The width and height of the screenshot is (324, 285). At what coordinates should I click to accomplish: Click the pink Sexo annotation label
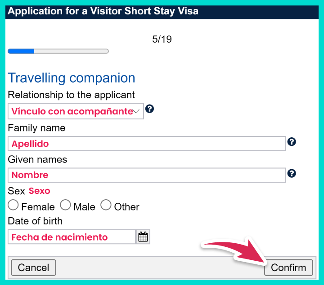click(40, 191)
